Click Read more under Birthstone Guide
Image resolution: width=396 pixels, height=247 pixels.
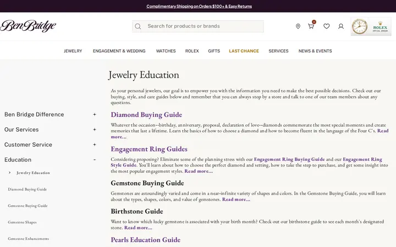pos(138,228)
